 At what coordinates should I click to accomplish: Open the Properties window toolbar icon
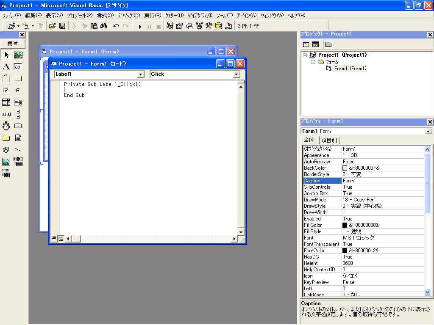[x=180, y=26]
